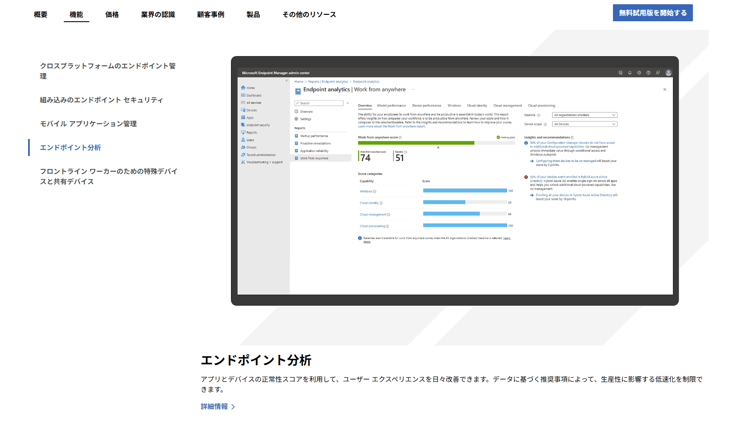Click the Devices icon in sidebar
This screenshot has height=437, width=738.
point(243,110)
